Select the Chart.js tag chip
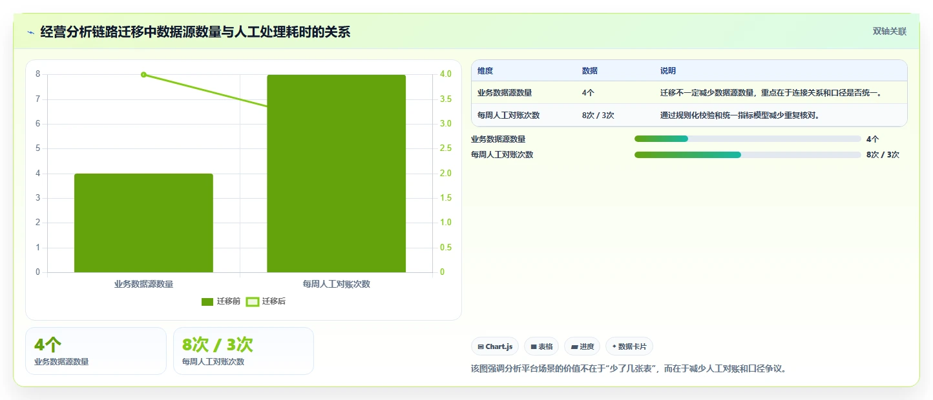The width and height of the screenshot is (933, 400). point(495,346)
